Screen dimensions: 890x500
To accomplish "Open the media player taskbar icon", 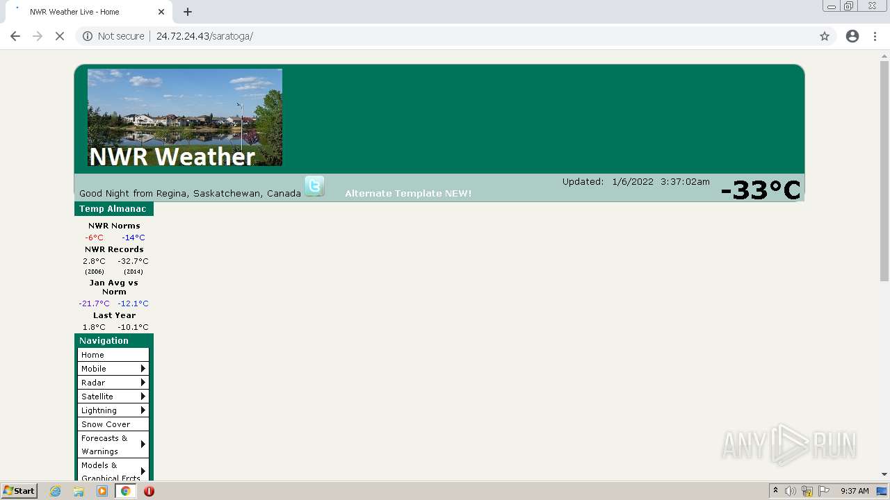I will point(102,491).
